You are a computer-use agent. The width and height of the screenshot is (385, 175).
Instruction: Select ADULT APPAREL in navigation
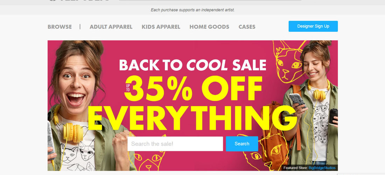click(111, 27)
